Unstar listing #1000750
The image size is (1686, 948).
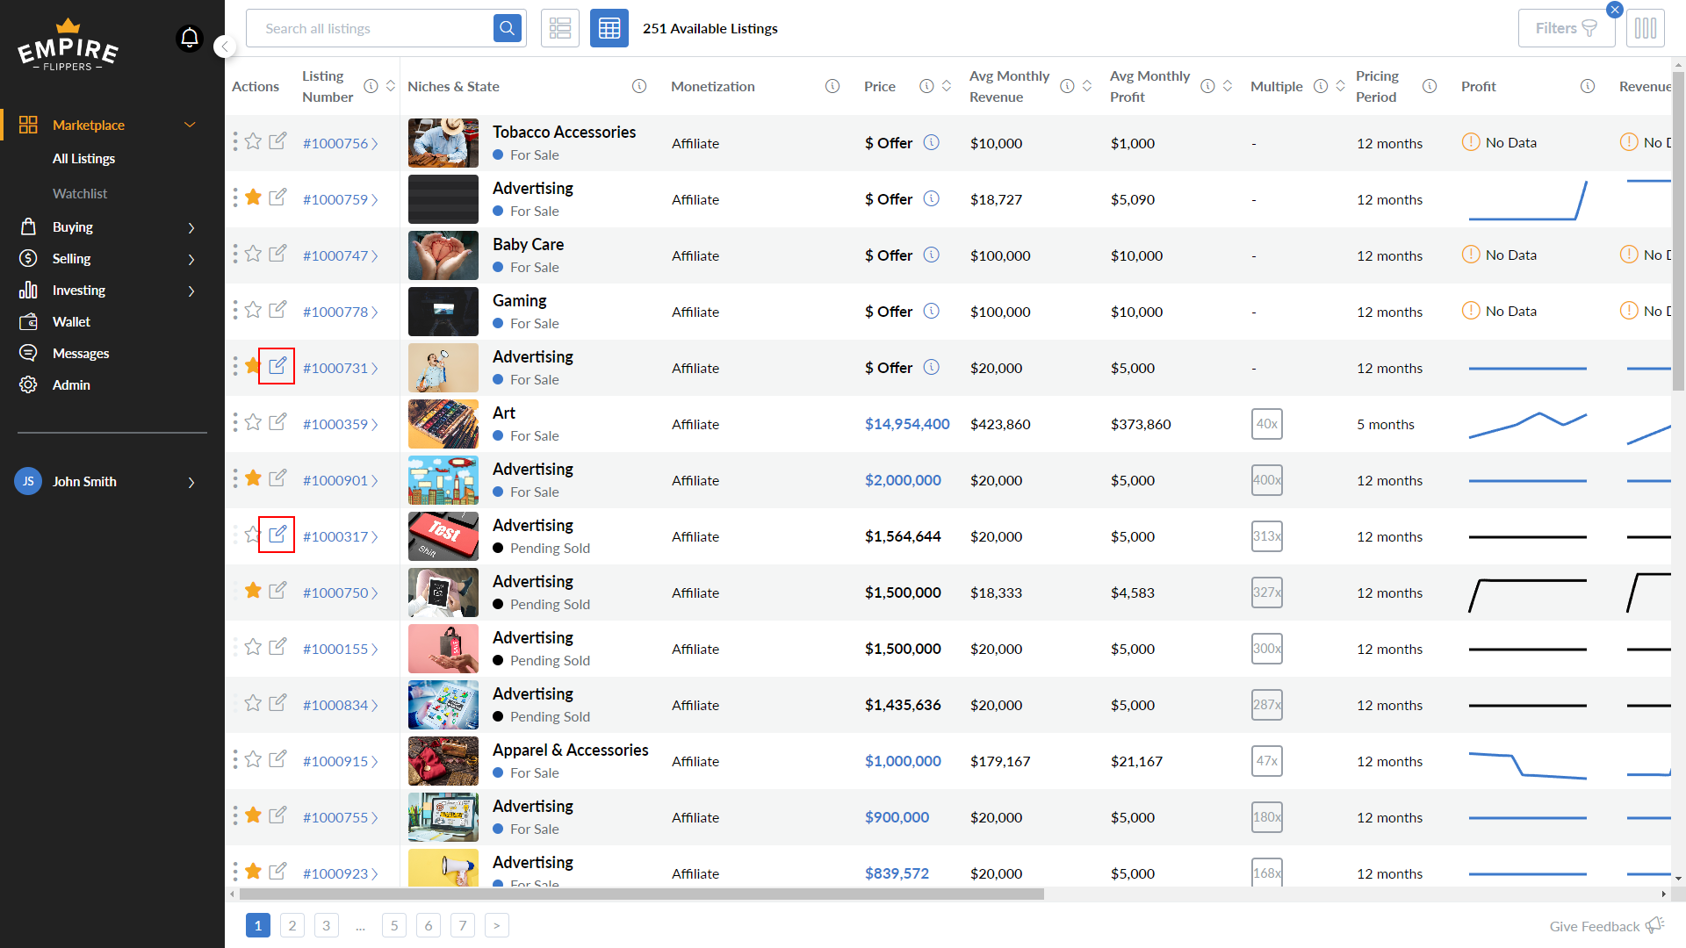[x=254, y=591]
